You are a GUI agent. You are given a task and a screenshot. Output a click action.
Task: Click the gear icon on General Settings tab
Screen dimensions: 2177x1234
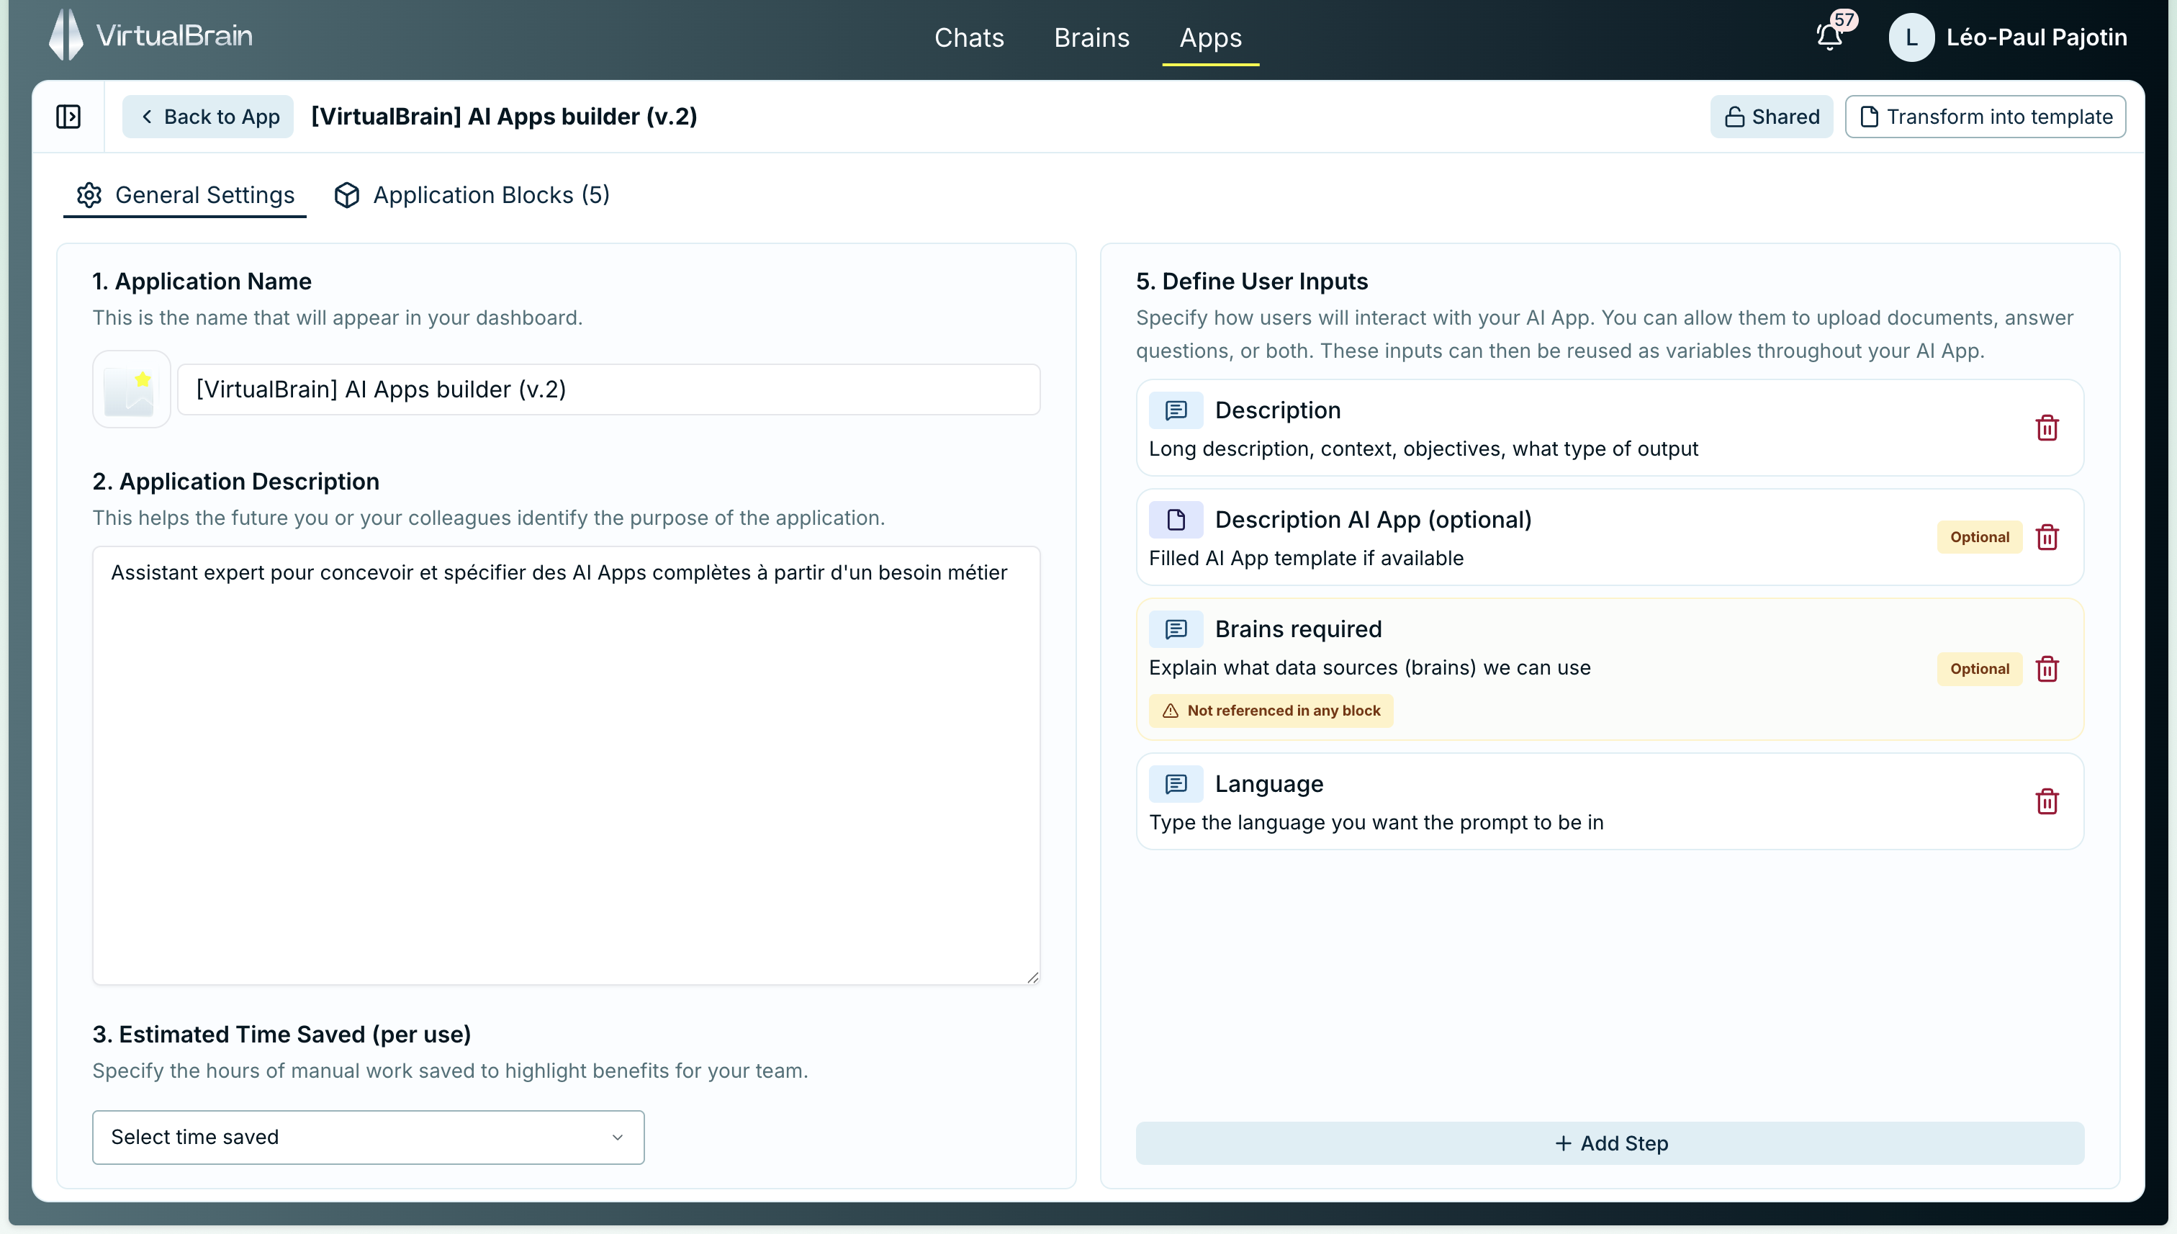click(x=89, y=195)
